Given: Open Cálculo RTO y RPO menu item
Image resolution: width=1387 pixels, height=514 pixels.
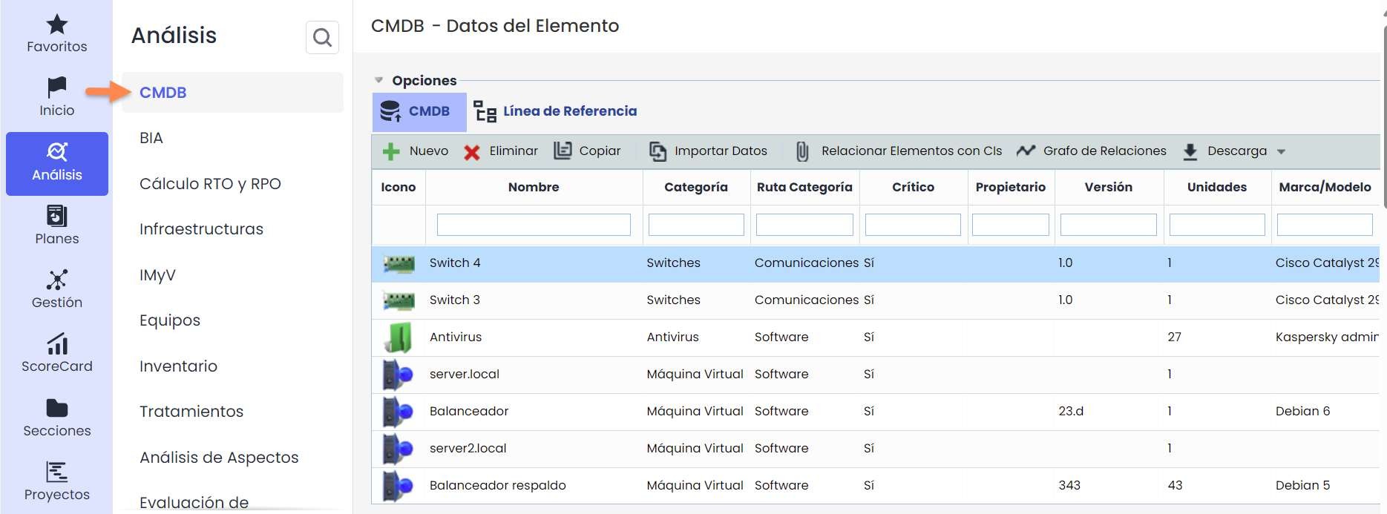Looking at the screenshot, I should click(x=210, y=184).
